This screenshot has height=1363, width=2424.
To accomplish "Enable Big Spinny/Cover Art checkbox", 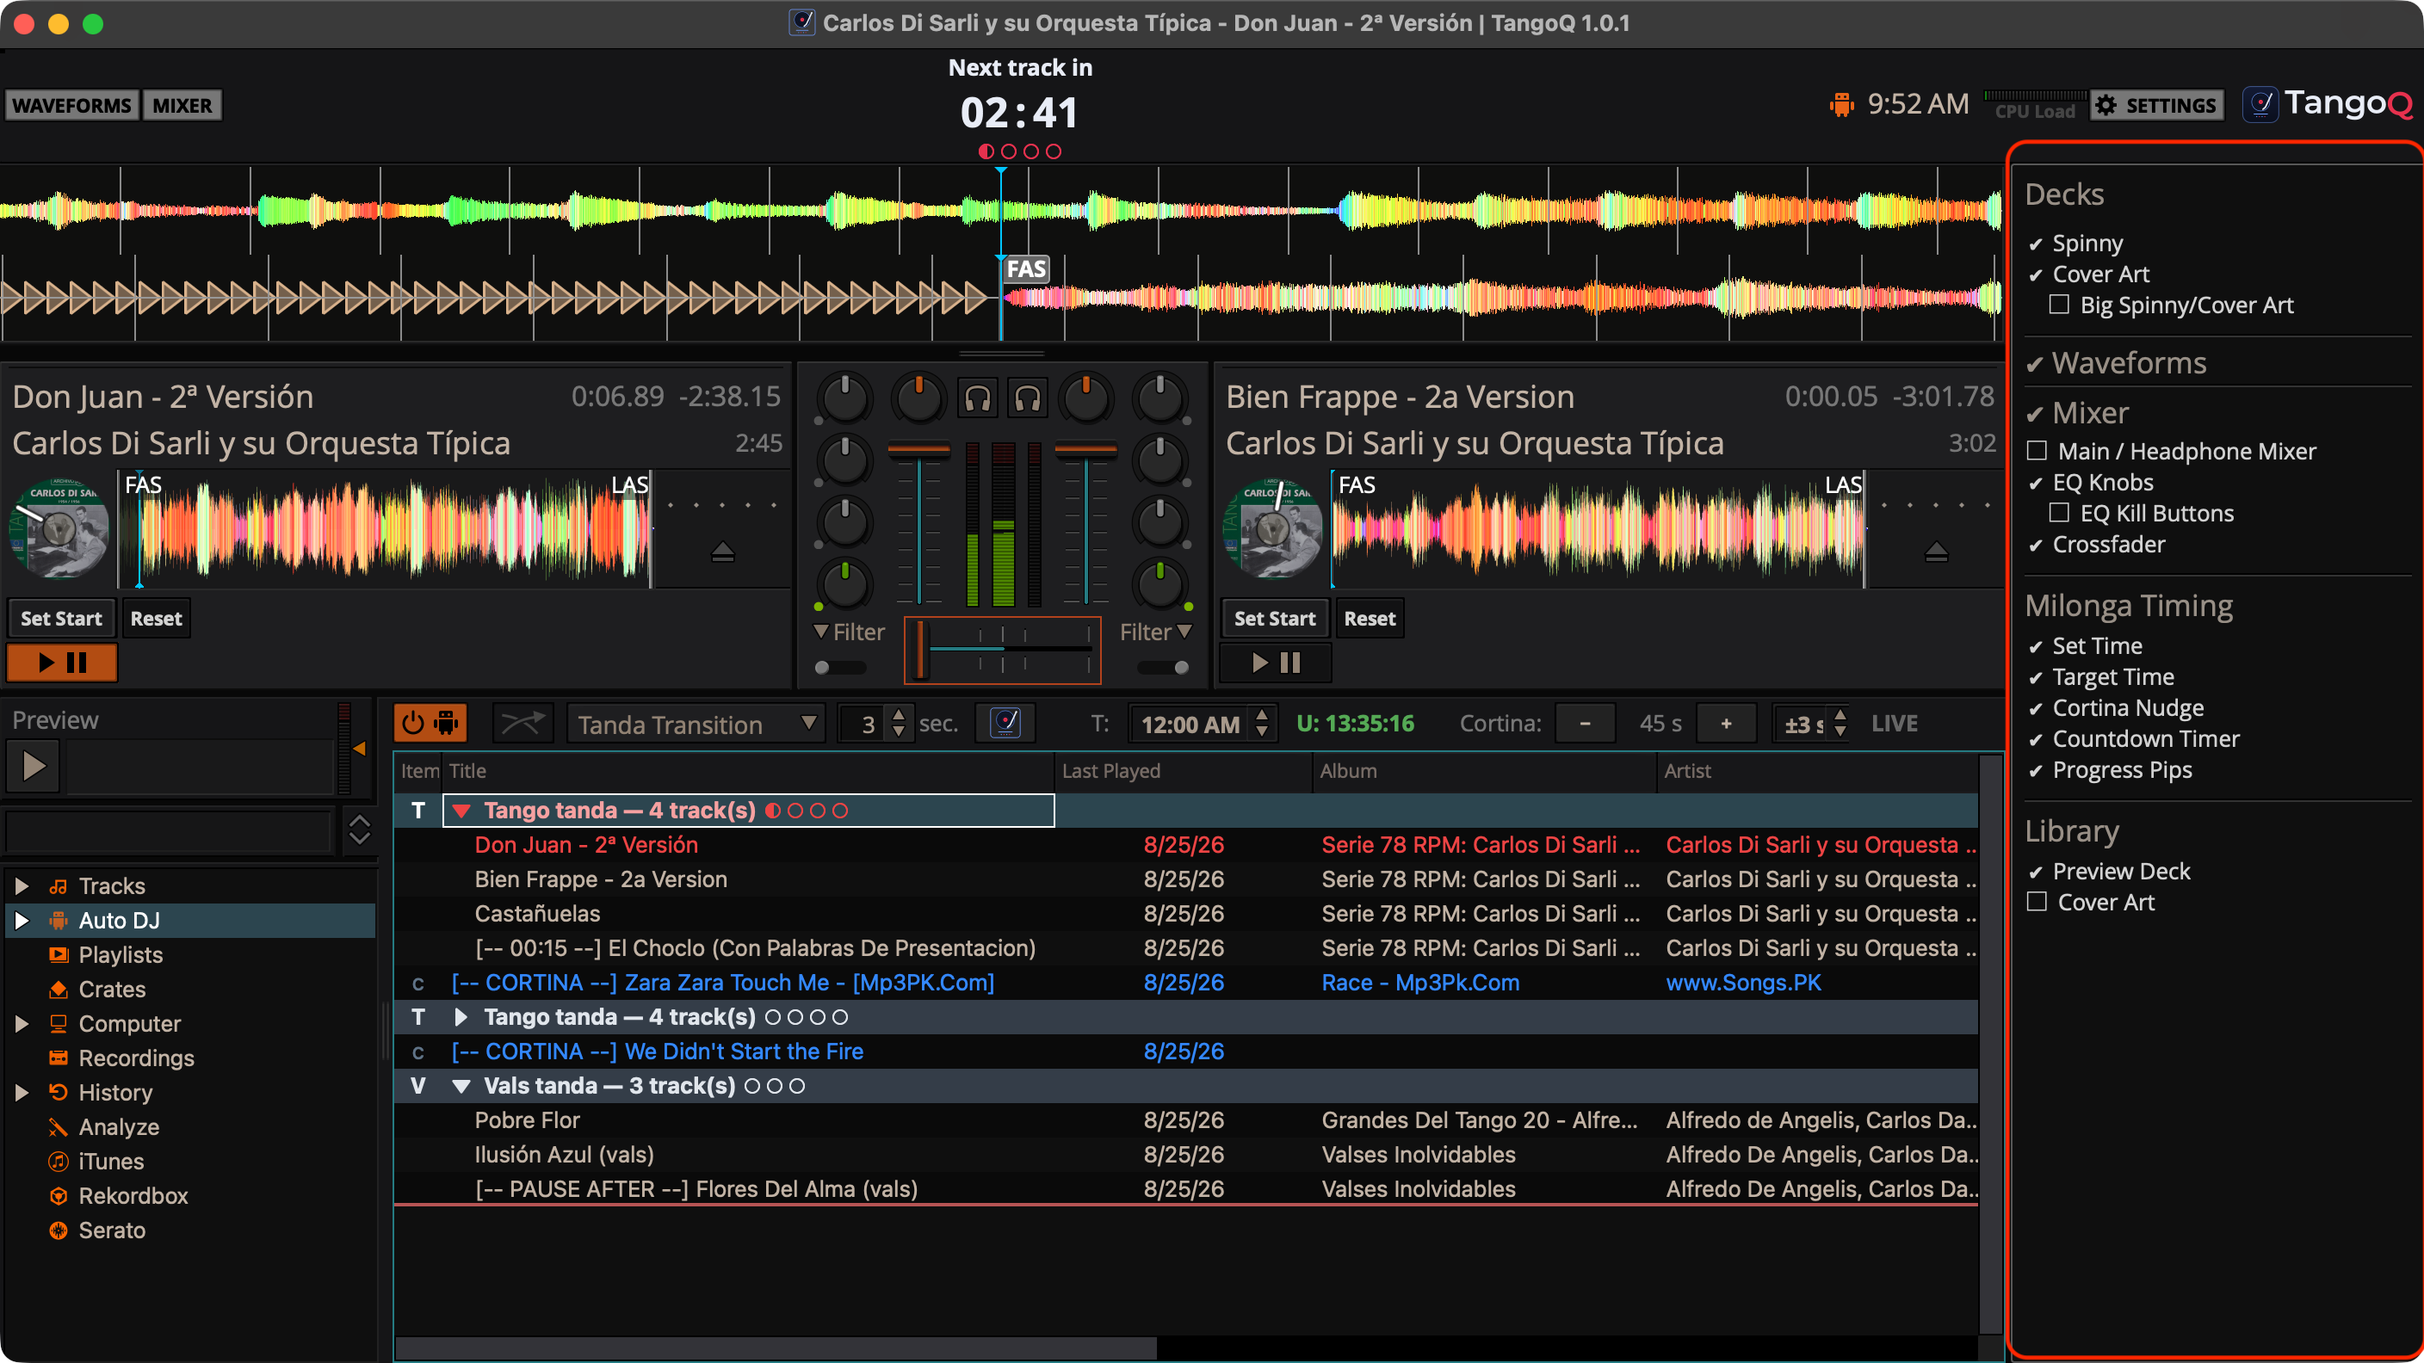I will click(x=2059, y=304).
